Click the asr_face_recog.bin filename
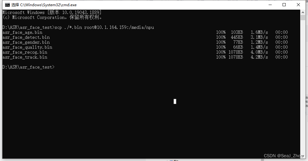 click(x=25, y=52)
